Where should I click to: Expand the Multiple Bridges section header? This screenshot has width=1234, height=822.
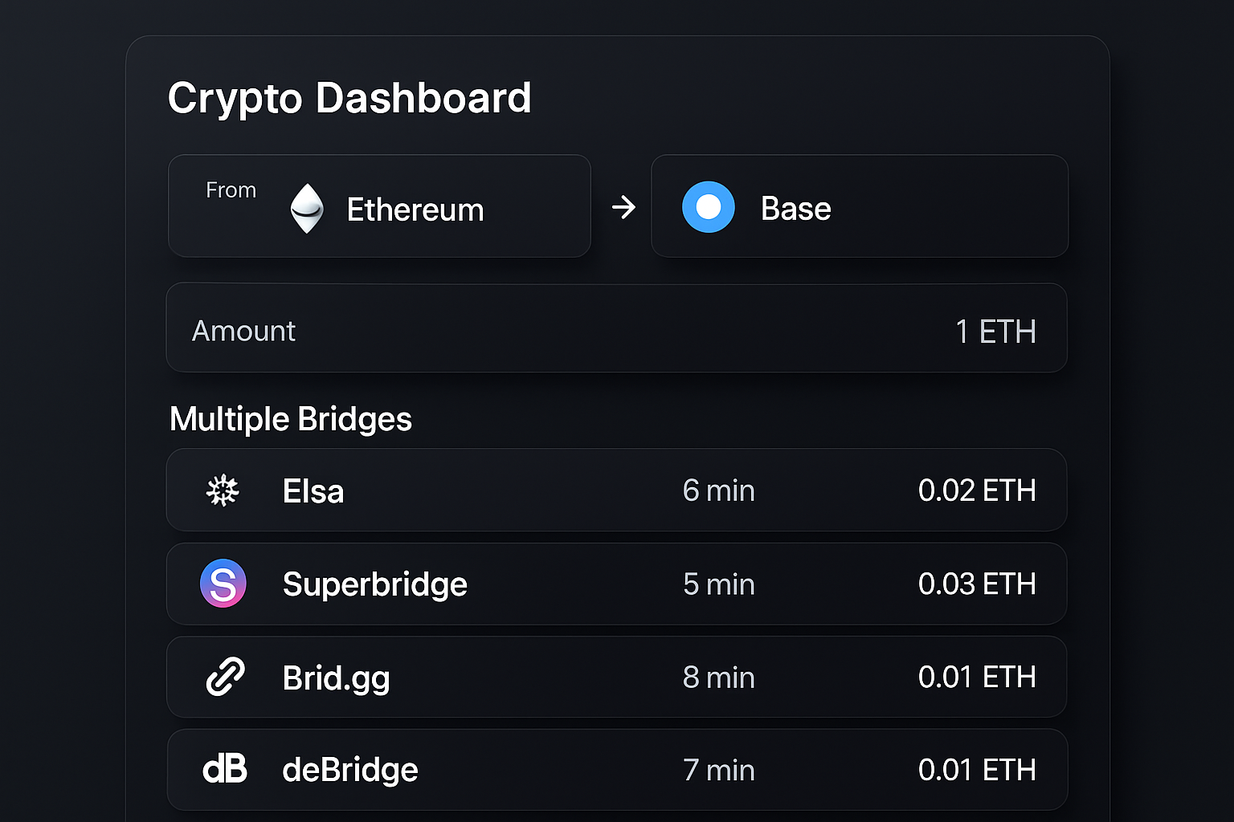tap(290, 418)
